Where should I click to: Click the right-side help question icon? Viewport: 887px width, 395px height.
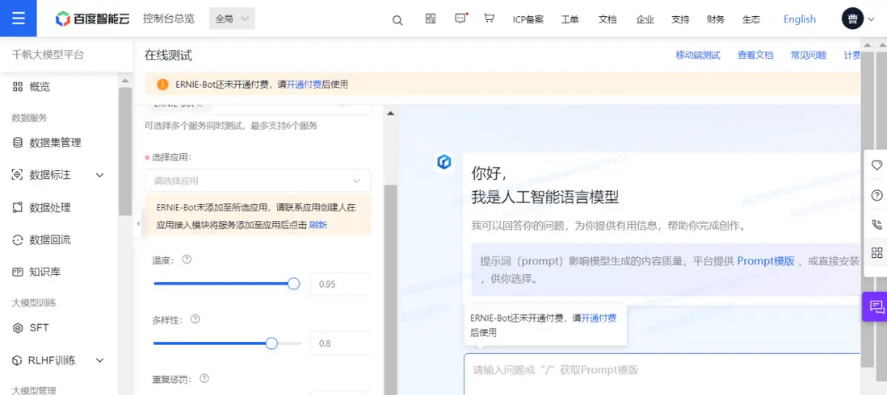point(876,195)
